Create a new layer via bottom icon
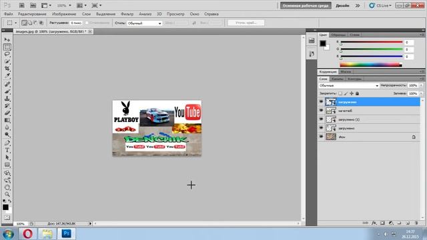Viewport: 427px width, 240px height. click(408, 223)
